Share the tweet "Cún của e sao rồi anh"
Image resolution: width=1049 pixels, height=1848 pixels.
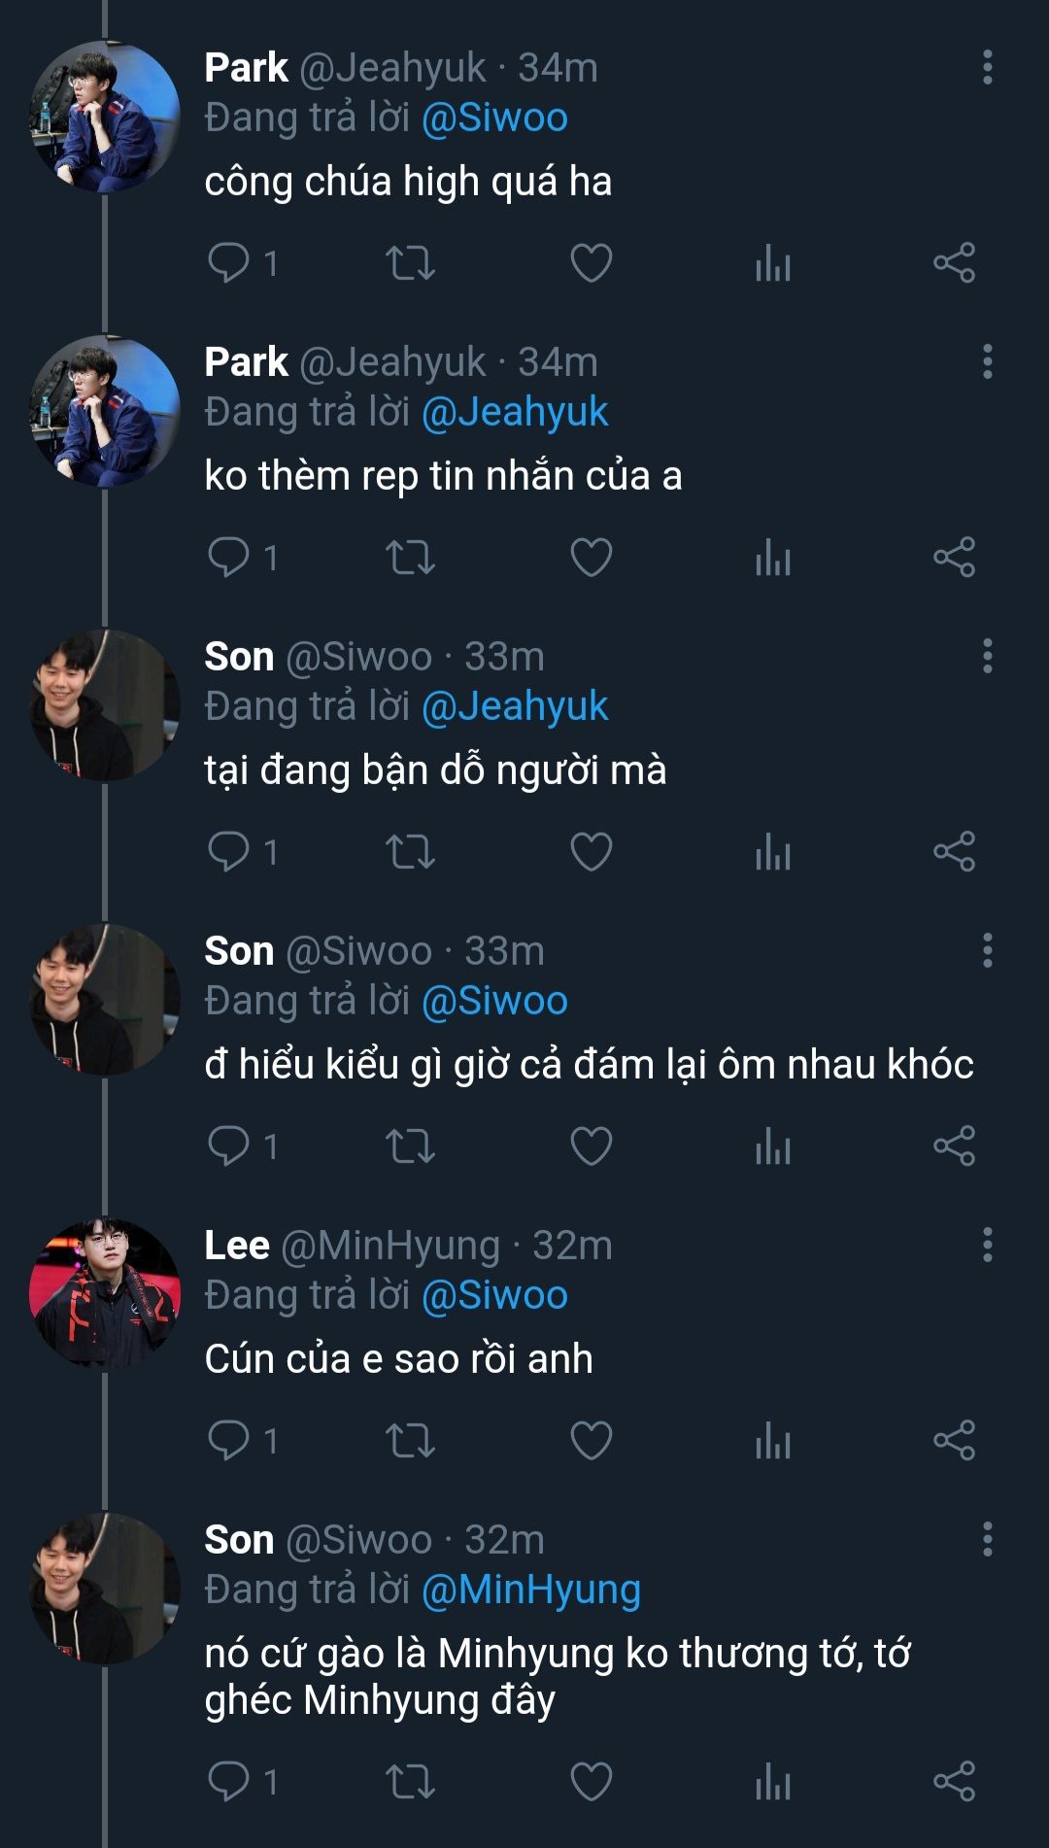click(x=954, y=1440)
